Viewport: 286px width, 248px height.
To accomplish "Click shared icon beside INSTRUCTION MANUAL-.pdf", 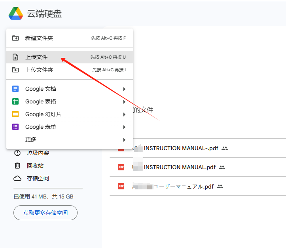I will [x=225, y=148].
